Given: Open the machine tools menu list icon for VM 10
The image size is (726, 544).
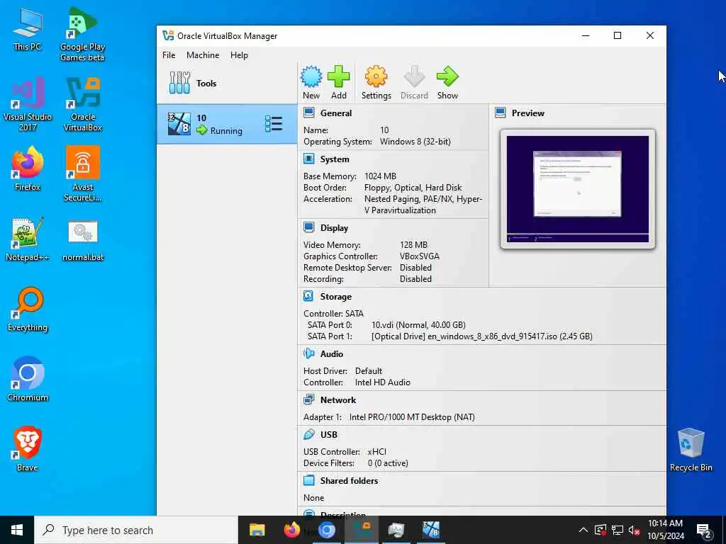Looking at the screenshot, I should [x=274, y=124].
